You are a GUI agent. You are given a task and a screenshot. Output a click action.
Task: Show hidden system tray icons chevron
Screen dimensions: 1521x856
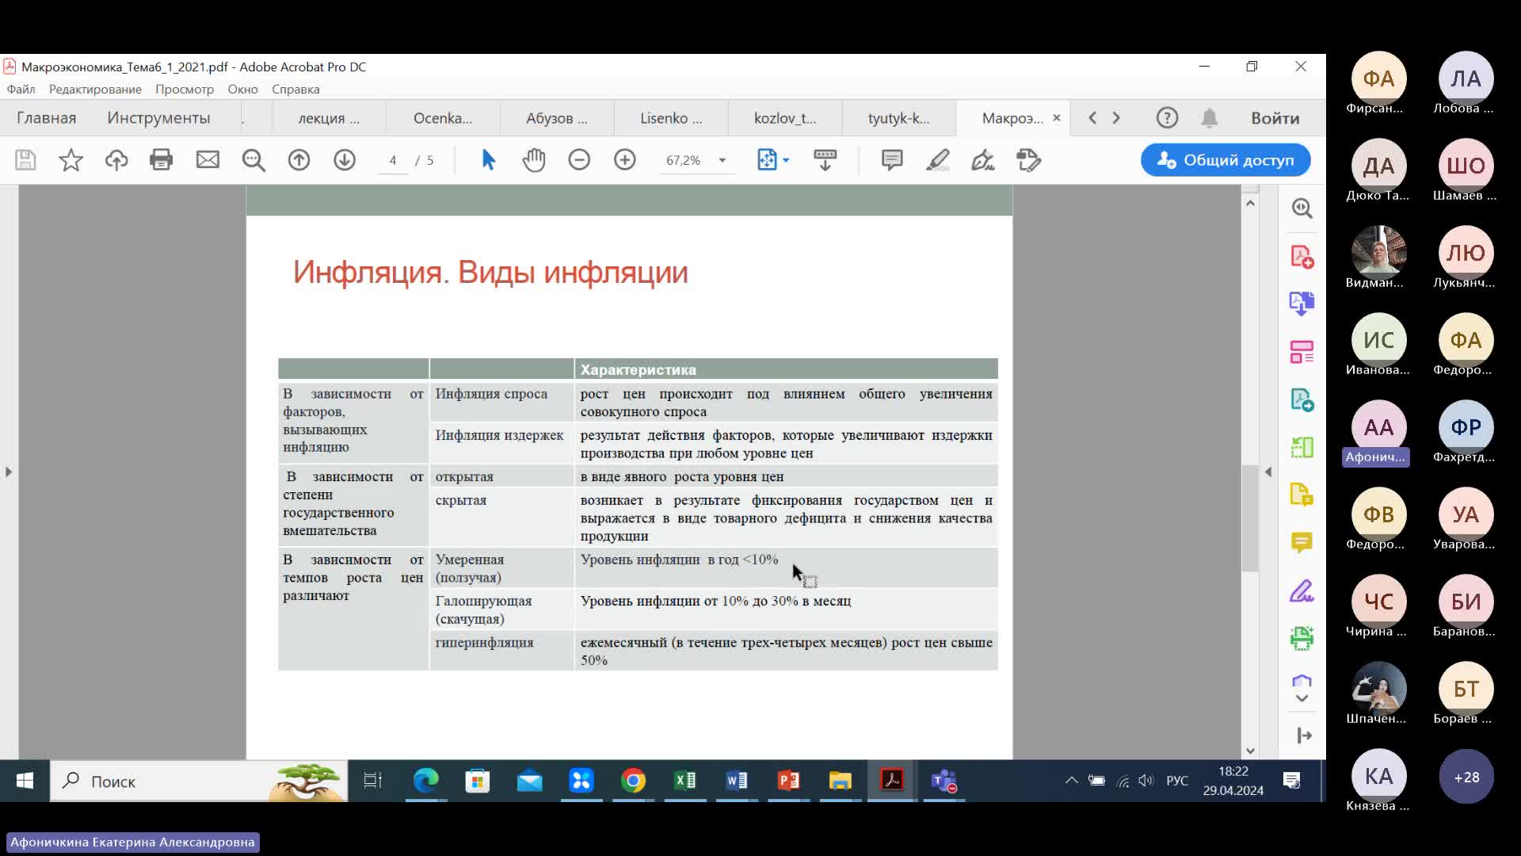(1071, 781)
